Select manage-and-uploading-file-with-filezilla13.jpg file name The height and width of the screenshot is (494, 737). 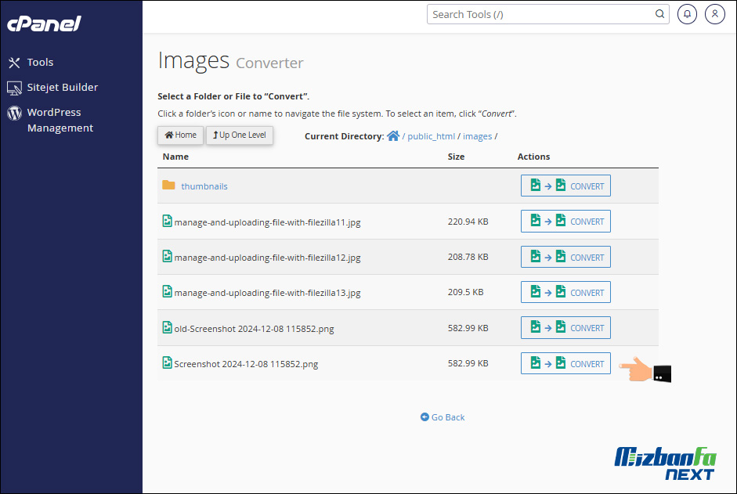click(267, 293)
